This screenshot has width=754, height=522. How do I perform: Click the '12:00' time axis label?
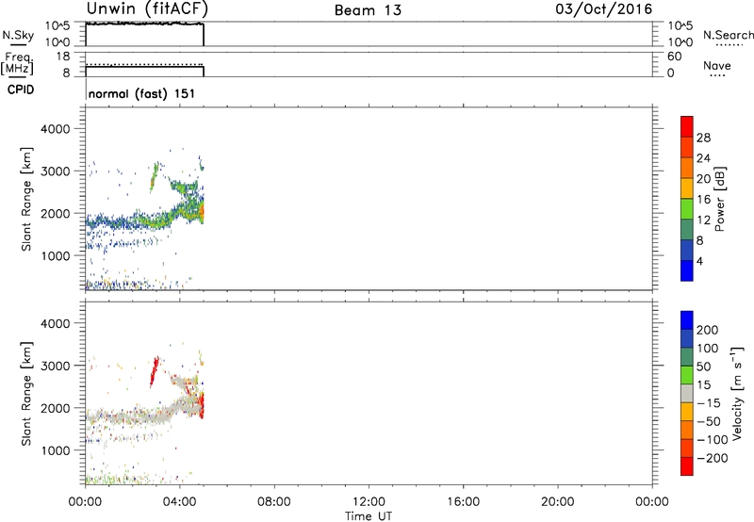pos(369,502)
